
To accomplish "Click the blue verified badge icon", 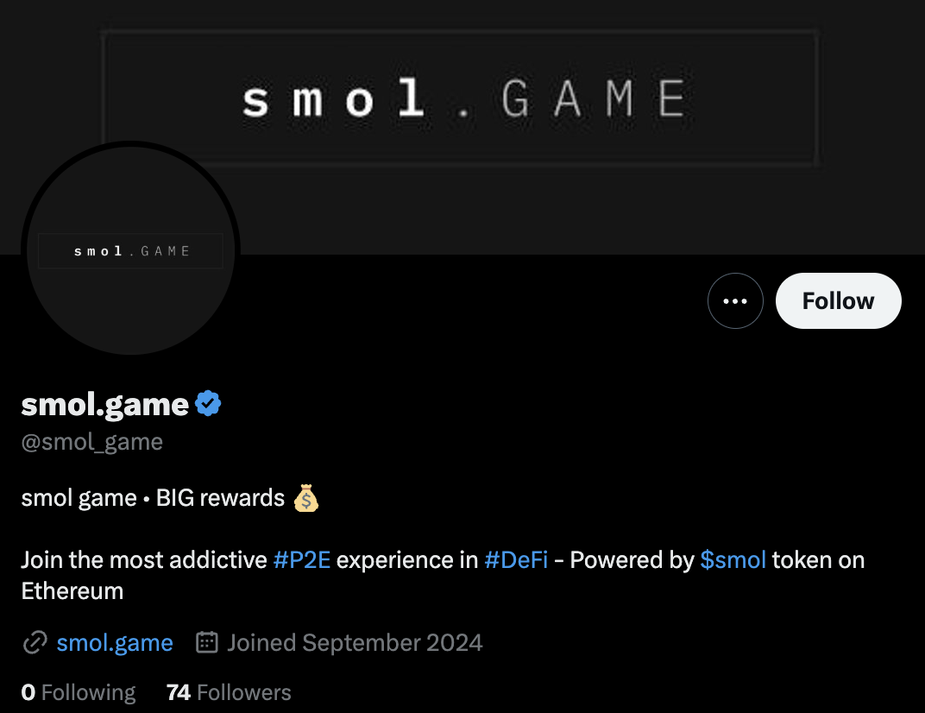I will pyautogui.click(x=208, y=403).
